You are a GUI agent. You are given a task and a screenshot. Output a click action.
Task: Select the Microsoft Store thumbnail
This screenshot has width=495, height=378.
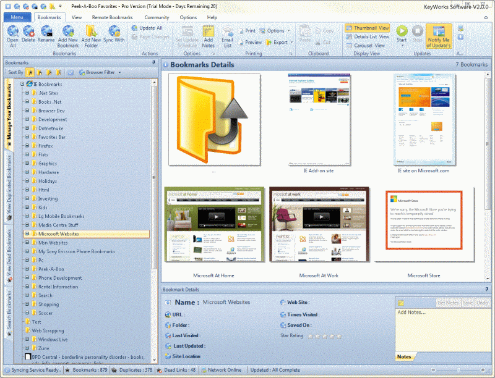point(424,224)
